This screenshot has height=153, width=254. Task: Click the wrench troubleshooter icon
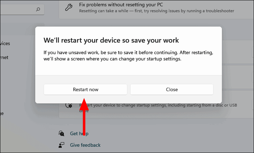(69, 7)
